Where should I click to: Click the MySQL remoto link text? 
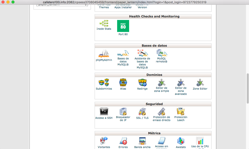tap(162, 60)
